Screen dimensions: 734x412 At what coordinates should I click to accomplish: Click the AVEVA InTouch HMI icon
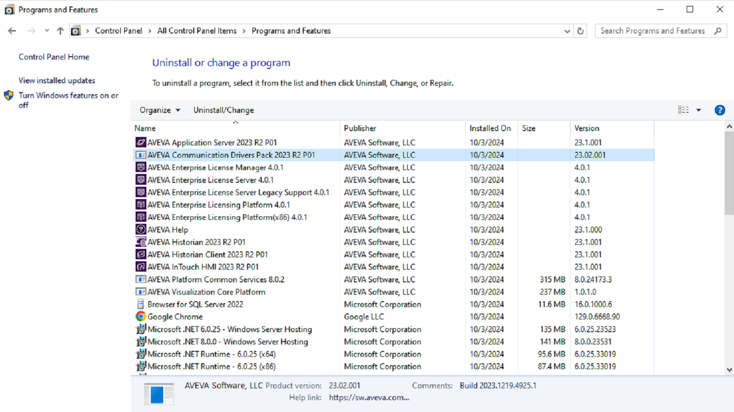[140, 267]
